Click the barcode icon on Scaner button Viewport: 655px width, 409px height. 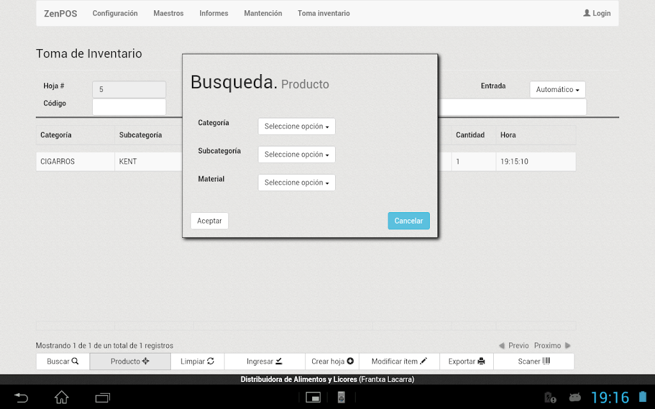(x=546, y=361)
